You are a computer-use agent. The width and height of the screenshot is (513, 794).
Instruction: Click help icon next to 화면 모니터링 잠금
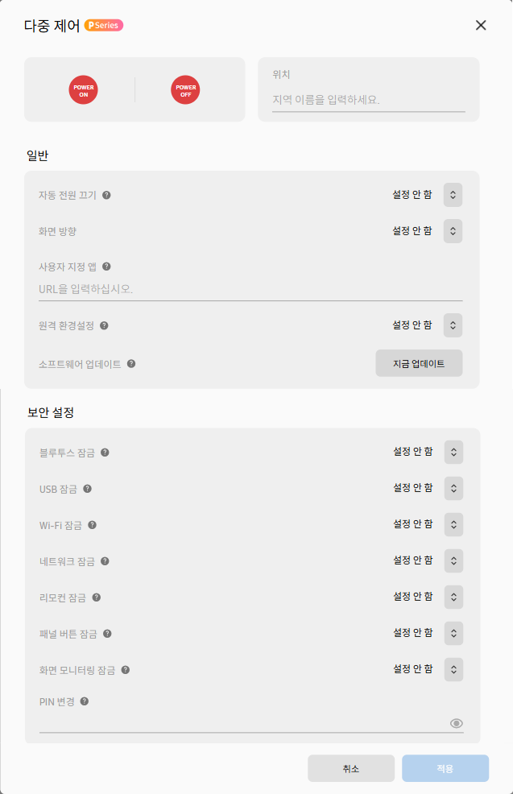coord(126,670)
